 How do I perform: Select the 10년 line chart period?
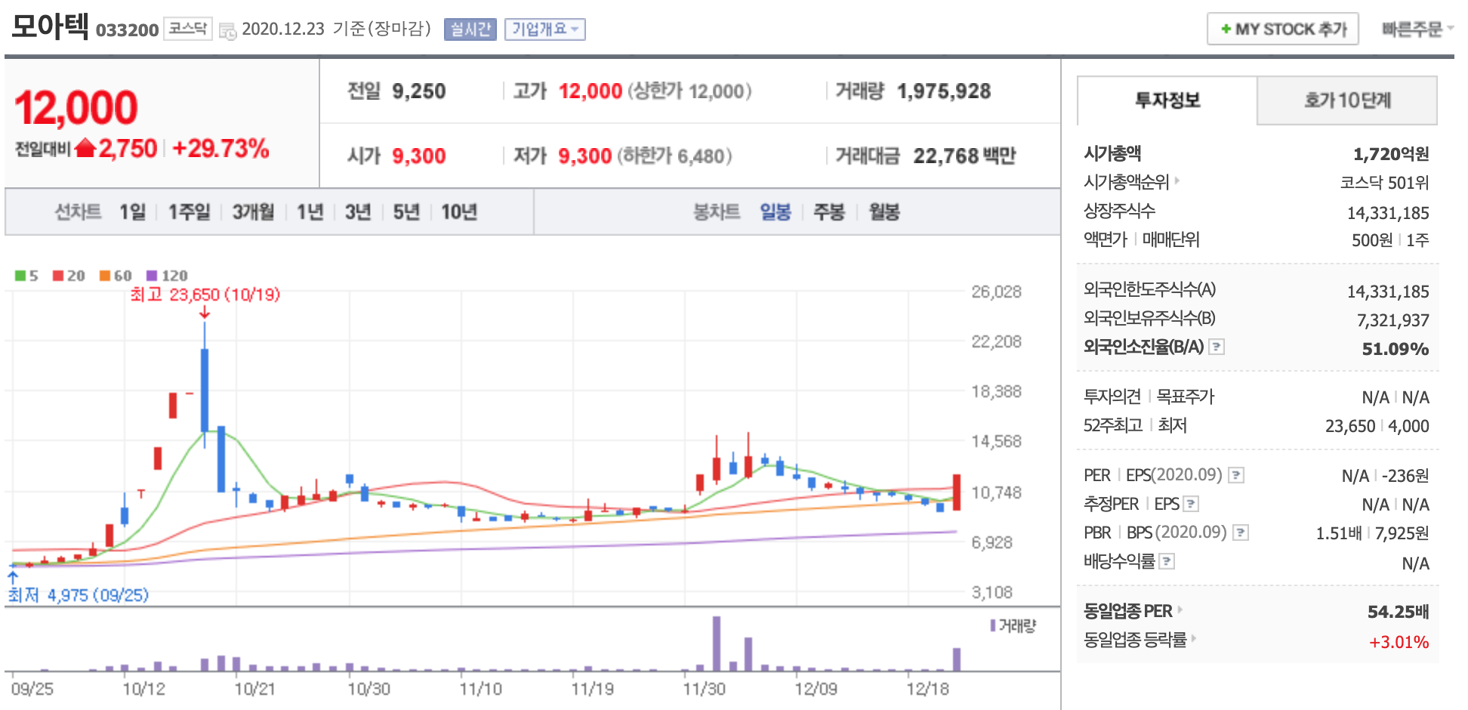pos(459,212)
